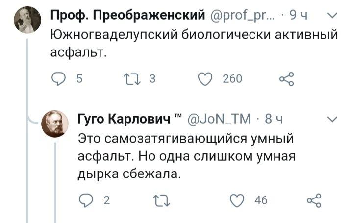Open options chevron on Преображенский tweet
350x223 pixels.
tap(331, 15)
